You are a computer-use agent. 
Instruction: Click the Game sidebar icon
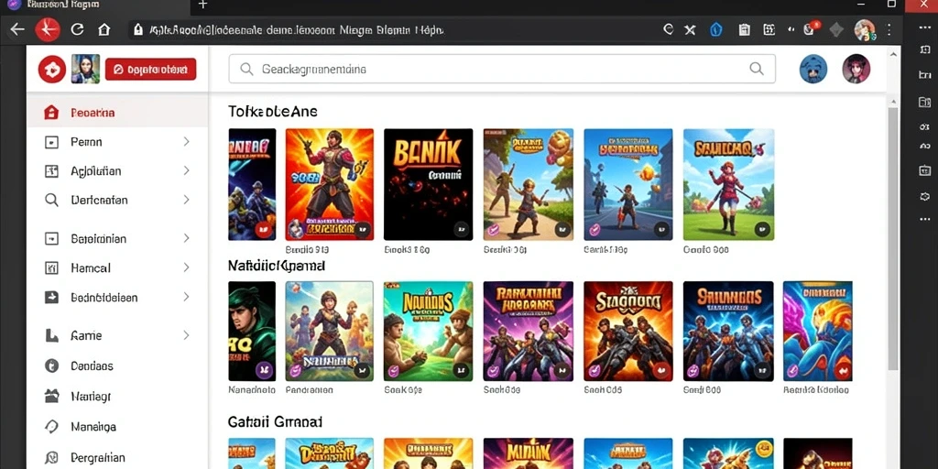52,335
